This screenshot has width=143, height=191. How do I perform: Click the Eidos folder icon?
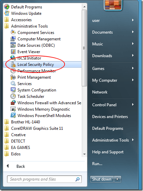click(7, 154)
